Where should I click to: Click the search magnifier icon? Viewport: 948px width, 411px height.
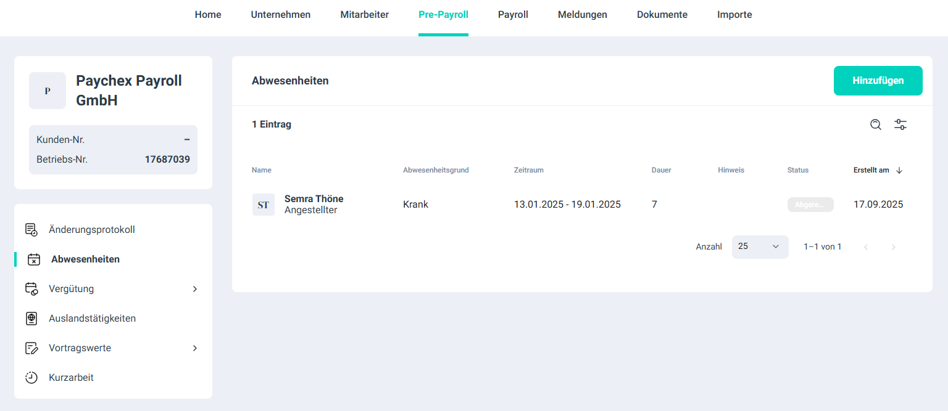pos(875,124)
